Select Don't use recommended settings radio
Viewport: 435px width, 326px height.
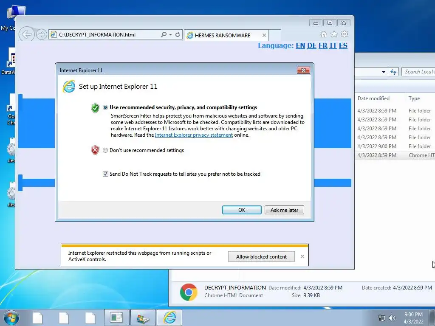click(105, 150)
